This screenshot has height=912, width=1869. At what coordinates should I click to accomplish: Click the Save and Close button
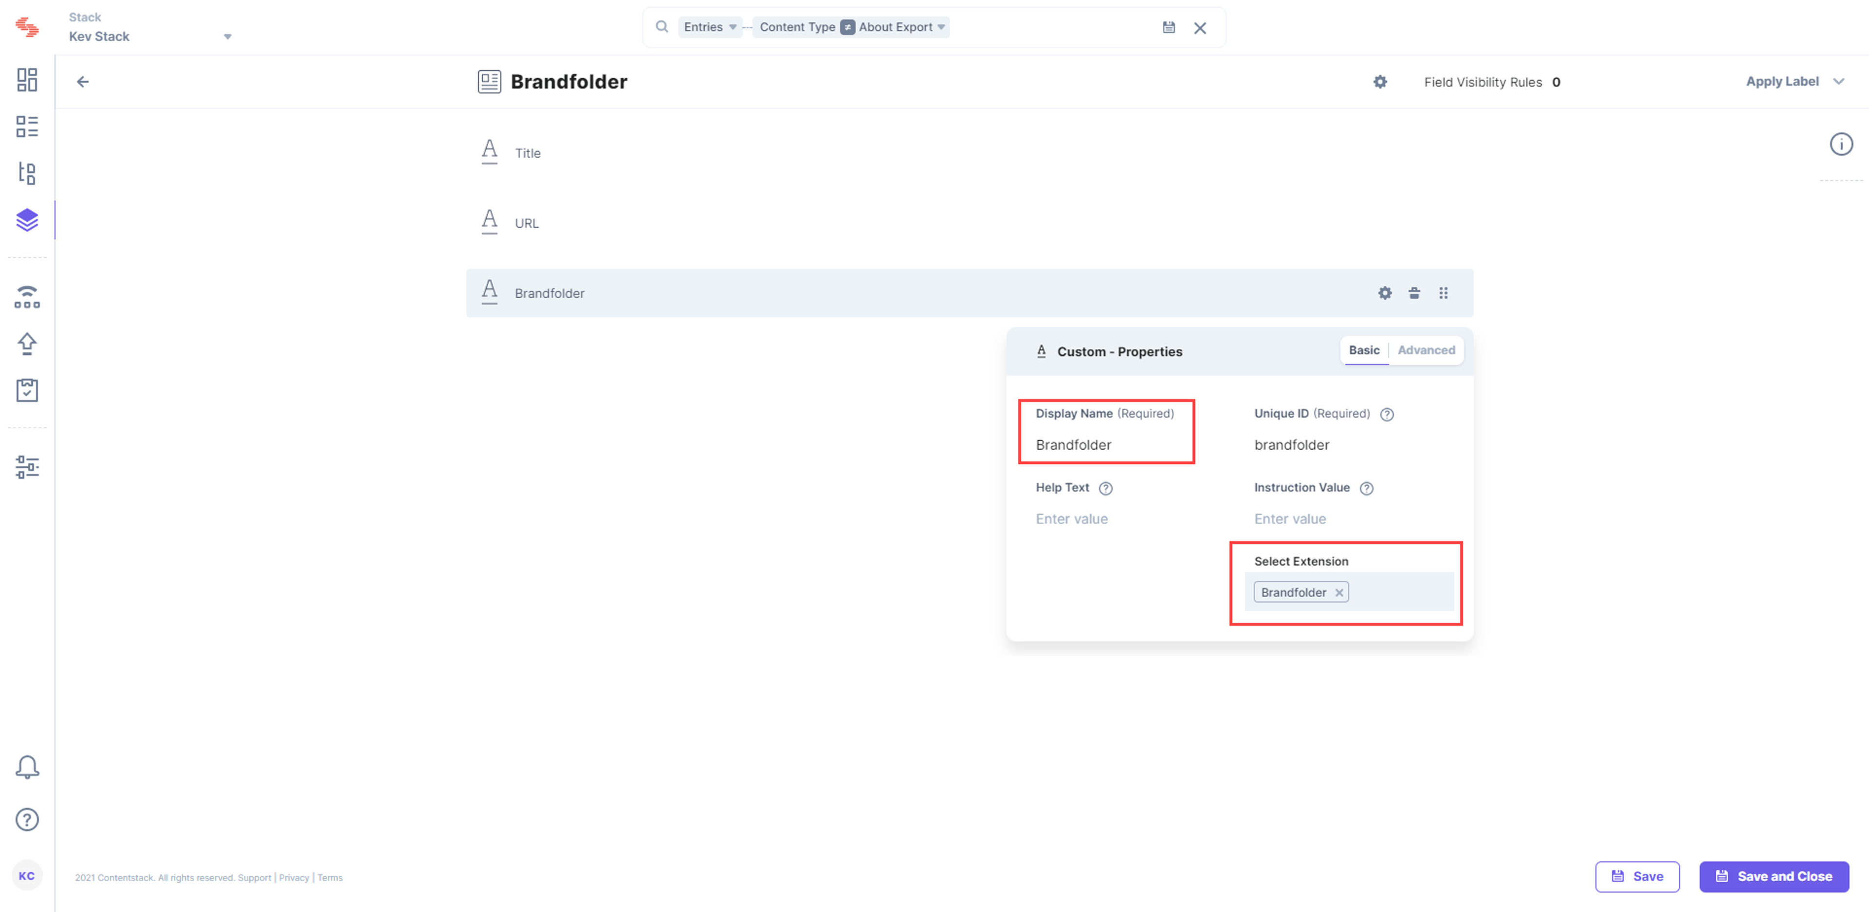point(1774,876)
